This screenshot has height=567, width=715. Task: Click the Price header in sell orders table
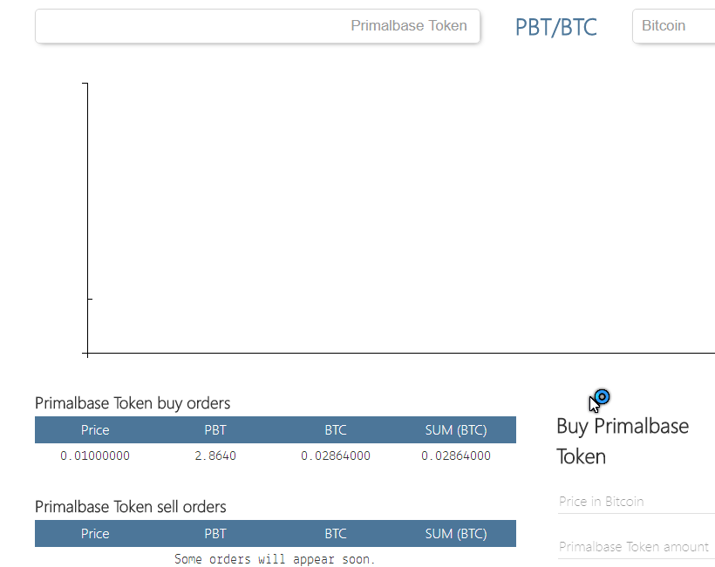(95, 533)
